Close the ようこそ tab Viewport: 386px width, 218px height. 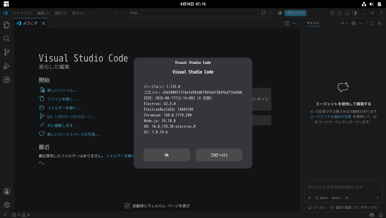click(x=43, y=23)
